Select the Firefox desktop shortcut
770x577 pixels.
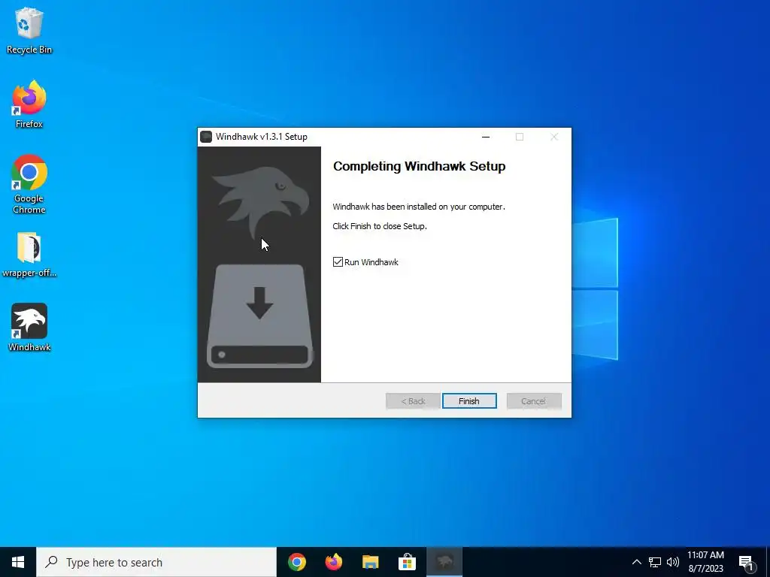click(29, 104)
